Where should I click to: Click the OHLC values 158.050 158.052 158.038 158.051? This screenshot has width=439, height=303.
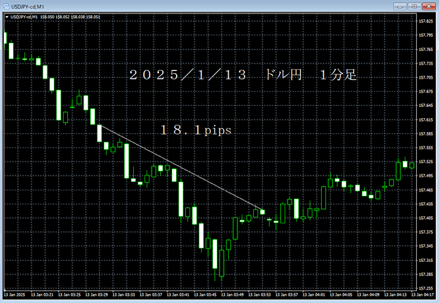pyautogui.click(x=70, y=17)
